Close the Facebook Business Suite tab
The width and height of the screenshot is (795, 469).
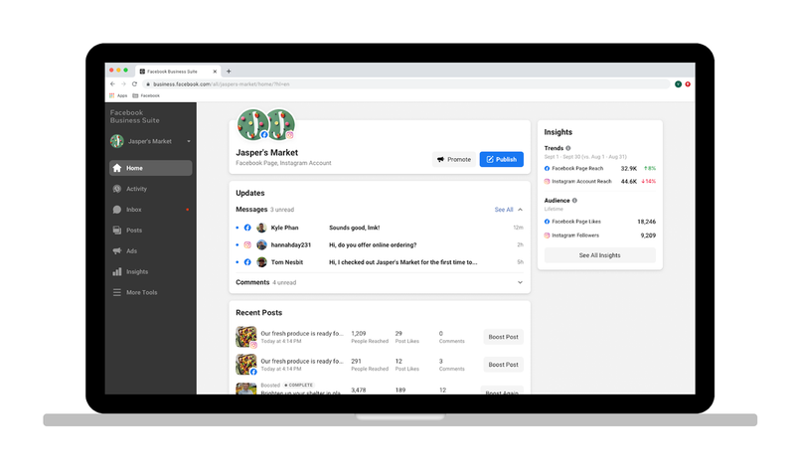215,72
